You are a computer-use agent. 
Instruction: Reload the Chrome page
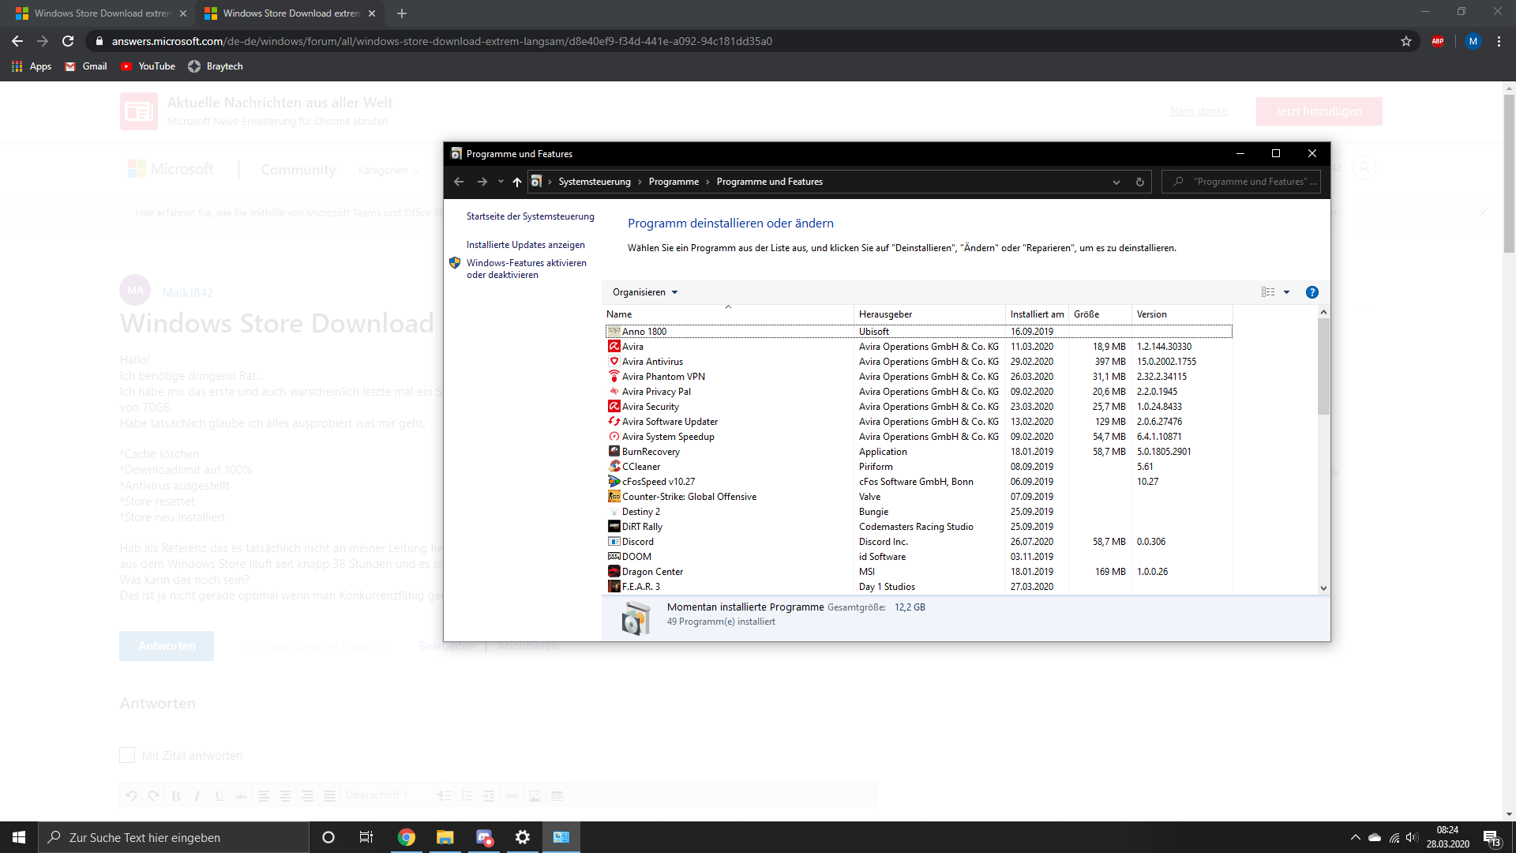click(68, 41)
